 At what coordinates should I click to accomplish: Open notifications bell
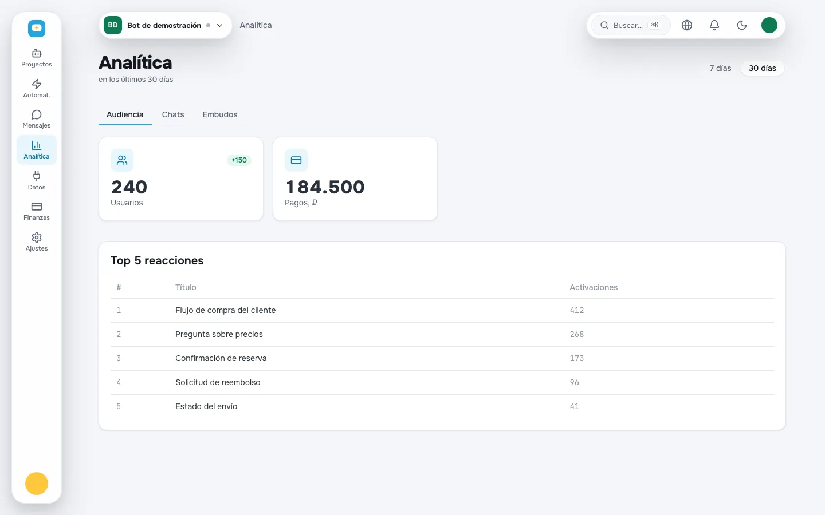click(x=714, y=25)
